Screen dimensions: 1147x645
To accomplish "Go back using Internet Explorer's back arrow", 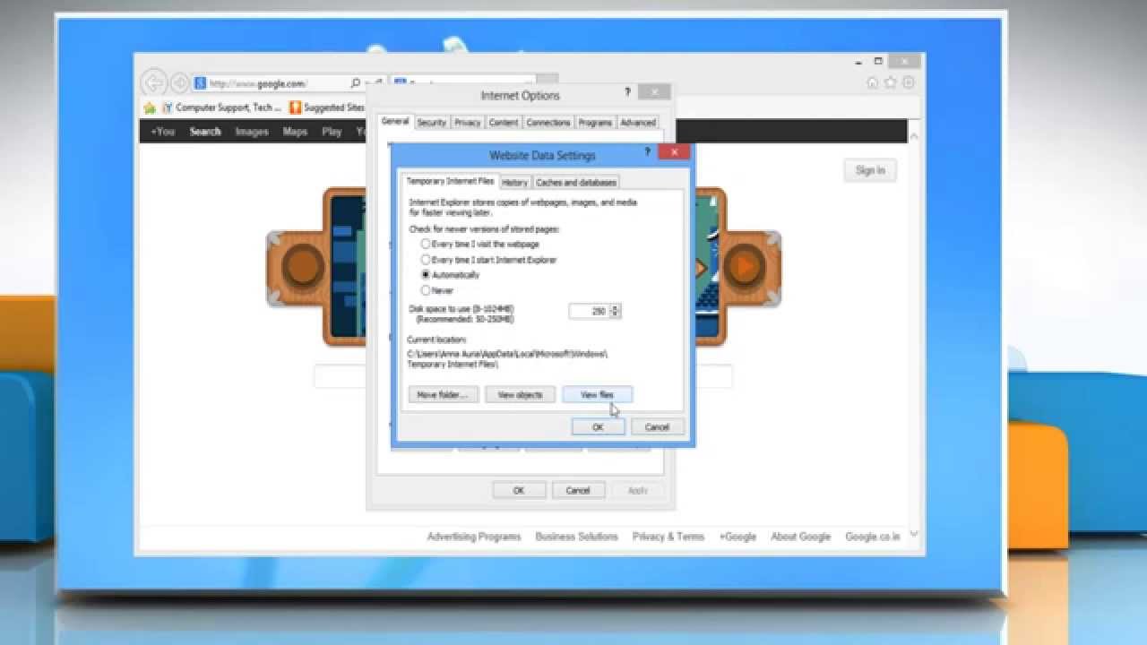I will tap(154, 82).
